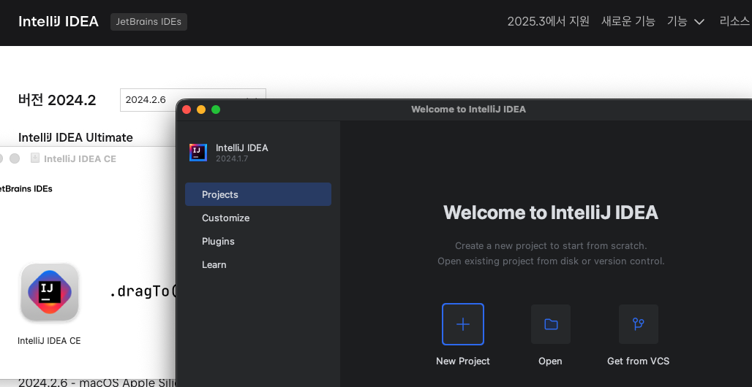Click disk icon in IntelliJ IDEA CE title
This screenshot has width=752, height=387.
(x=34, y=158)
